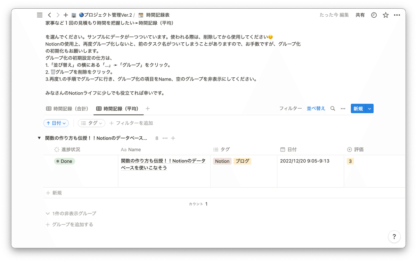Open row 関数の作り方も伝授 Name cell
The height and width of the screenshot is (262, 417).
click(x=164, y=171)
